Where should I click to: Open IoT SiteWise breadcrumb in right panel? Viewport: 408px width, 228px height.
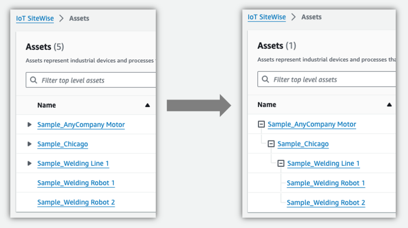point(267,17)
